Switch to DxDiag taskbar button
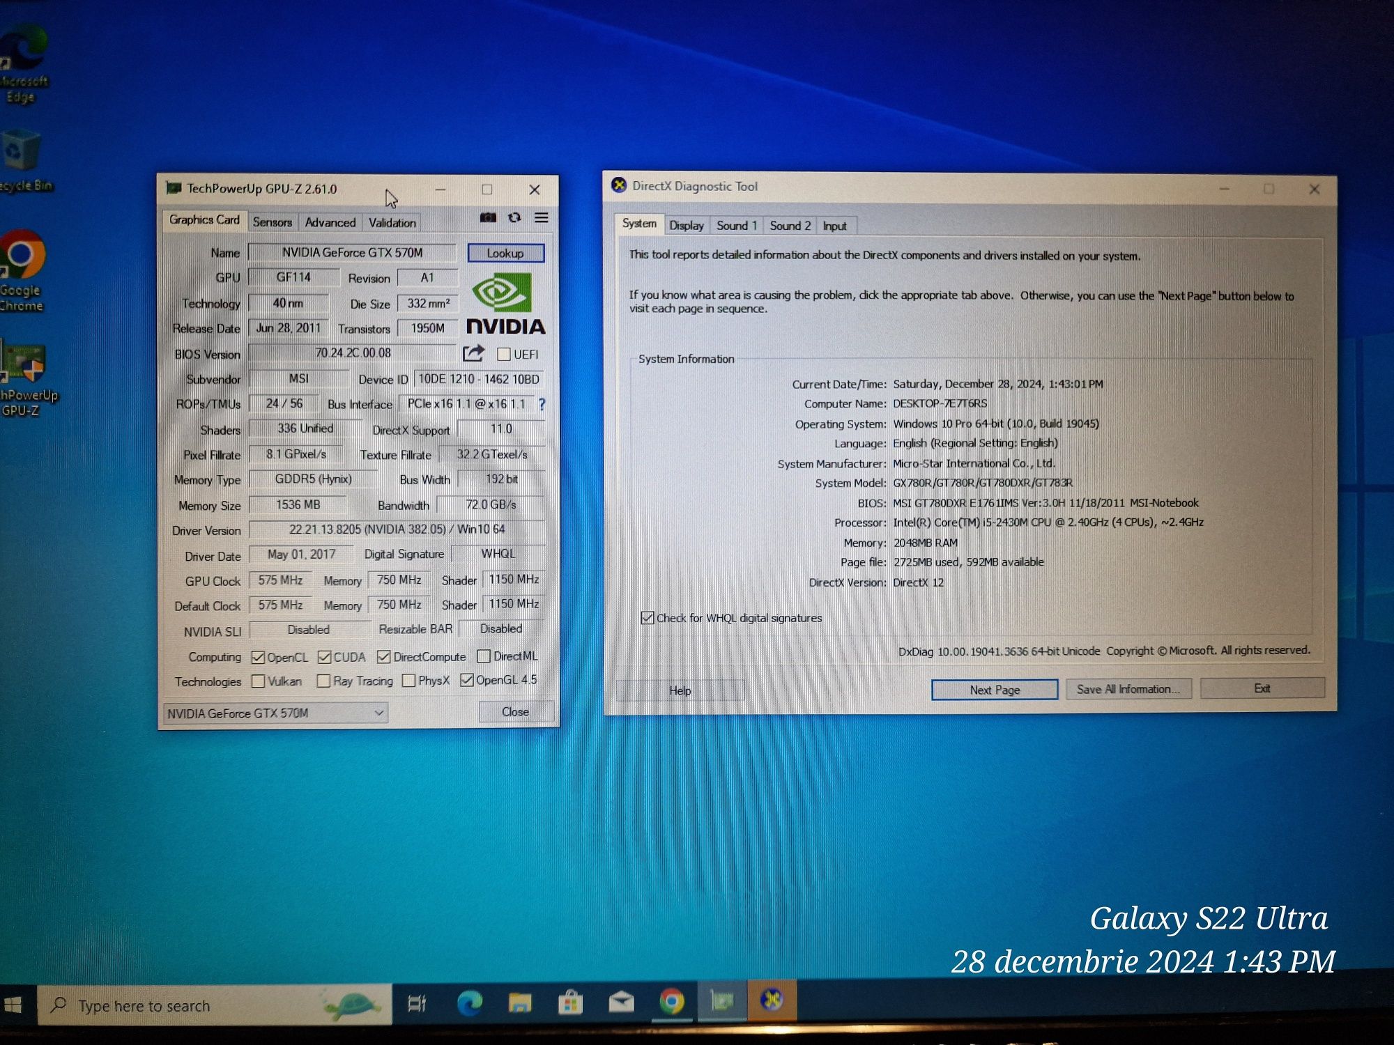 coord(772,1000)
